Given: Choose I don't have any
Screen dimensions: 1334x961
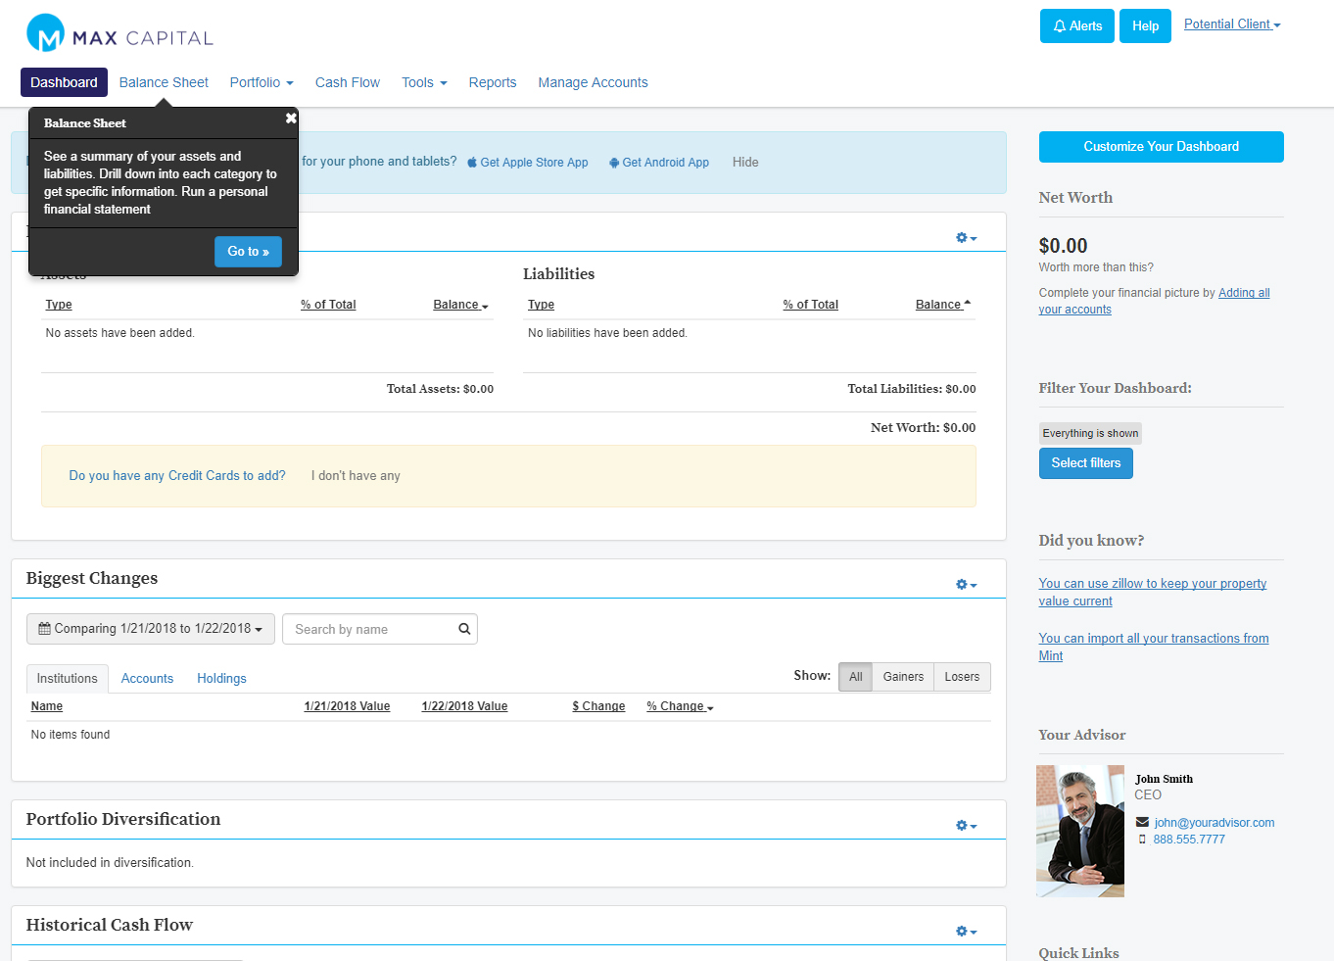Looking at the screenshot, I should click(356, 476).
